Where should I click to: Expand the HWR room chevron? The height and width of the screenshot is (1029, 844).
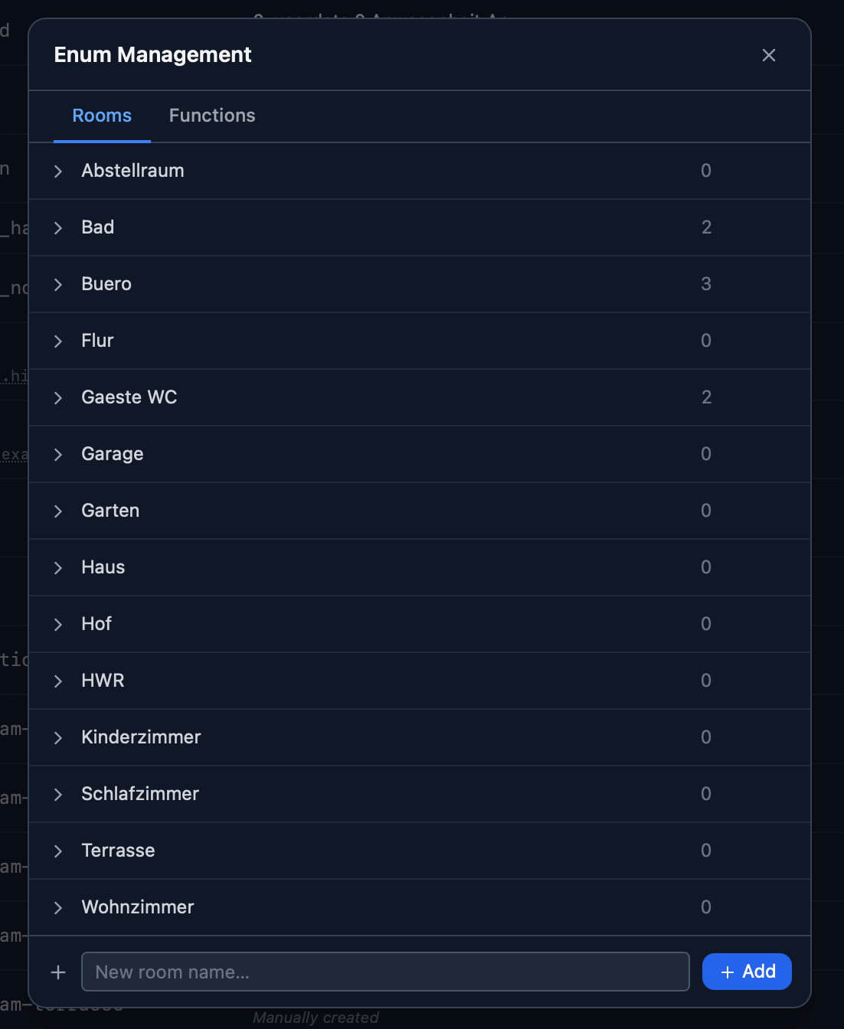(58, 681)
